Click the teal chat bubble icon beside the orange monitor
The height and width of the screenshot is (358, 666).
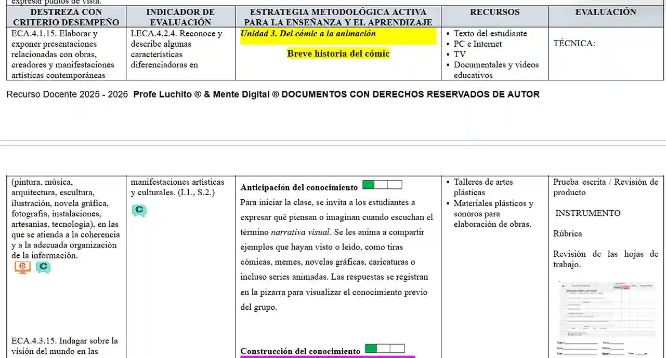(x=44, y=267)
